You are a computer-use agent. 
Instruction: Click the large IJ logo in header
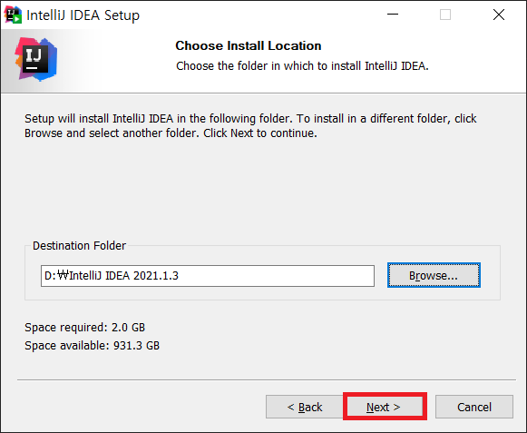[36, 60]
